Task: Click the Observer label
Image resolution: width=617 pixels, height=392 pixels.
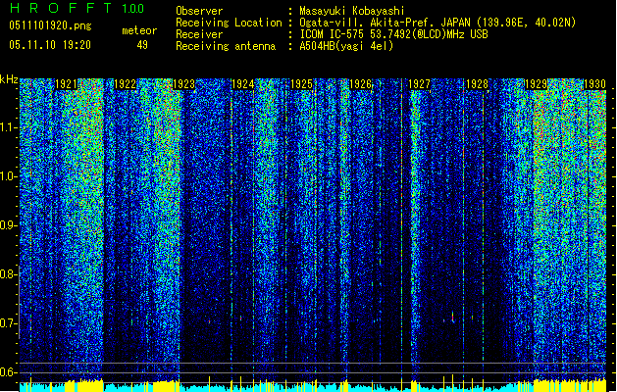Action: point(199,11)
